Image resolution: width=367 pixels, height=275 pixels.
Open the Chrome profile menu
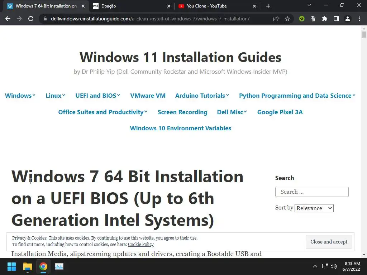coord(348,19)
